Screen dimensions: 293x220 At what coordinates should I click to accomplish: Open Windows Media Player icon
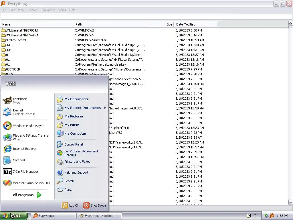(7, 126)
